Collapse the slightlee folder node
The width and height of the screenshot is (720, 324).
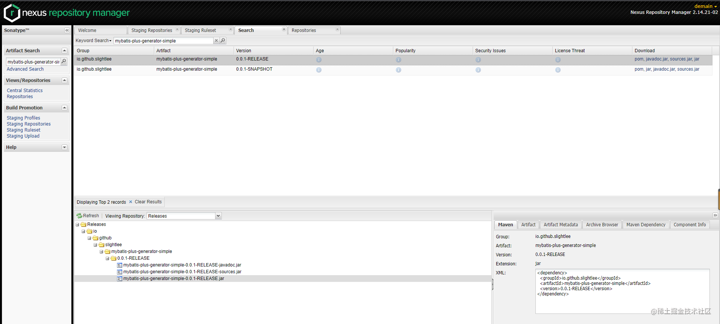pyautogui.click(x=95, y=245)
